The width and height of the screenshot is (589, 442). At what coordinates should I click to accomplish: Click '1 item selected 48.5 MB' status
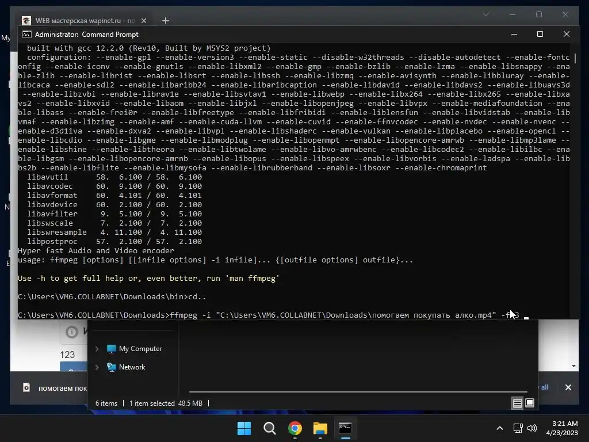[x=166, y=403]
